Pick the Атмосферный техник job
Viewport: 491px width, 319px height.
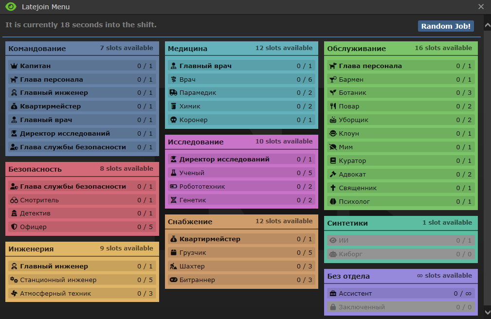point(82,293)
